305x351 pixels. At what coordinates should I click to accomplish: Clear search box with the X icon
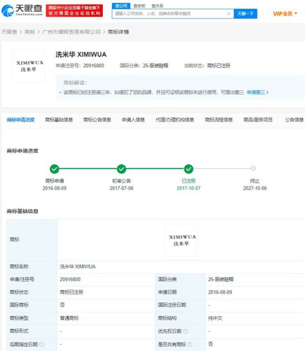(x=228, y=14)
